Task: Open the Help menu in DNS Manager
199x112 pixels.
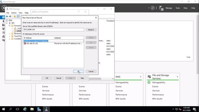Action: [x=26, y=13]
